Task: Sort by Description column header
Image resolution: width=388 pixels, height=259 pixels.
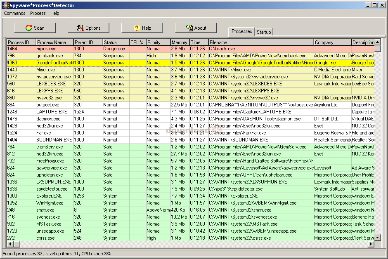Action: click(x=363, y=42)
